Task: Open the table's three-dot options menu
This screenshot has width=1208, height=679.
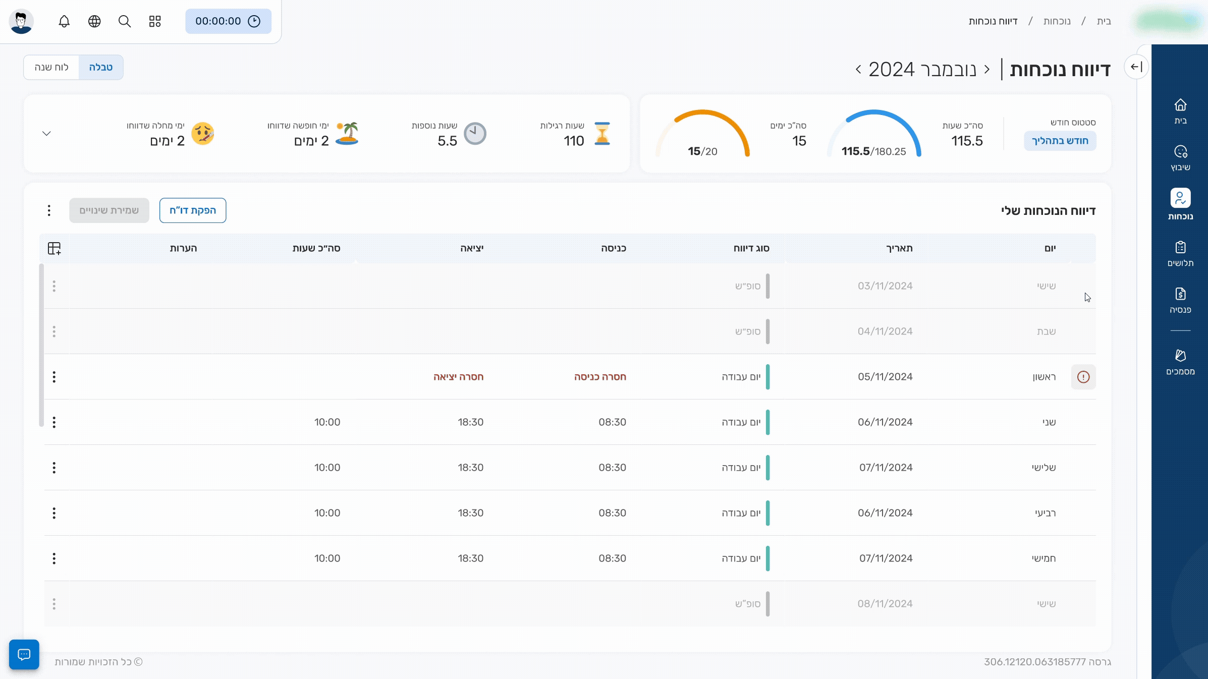Action: (49, 210)
